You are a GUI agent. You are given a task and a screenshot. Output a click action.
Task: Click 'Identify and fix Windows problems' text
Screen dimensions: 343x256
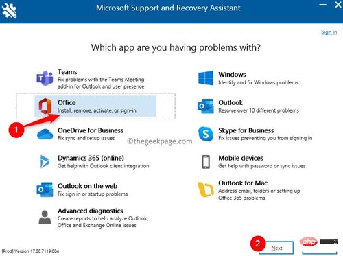259,82
